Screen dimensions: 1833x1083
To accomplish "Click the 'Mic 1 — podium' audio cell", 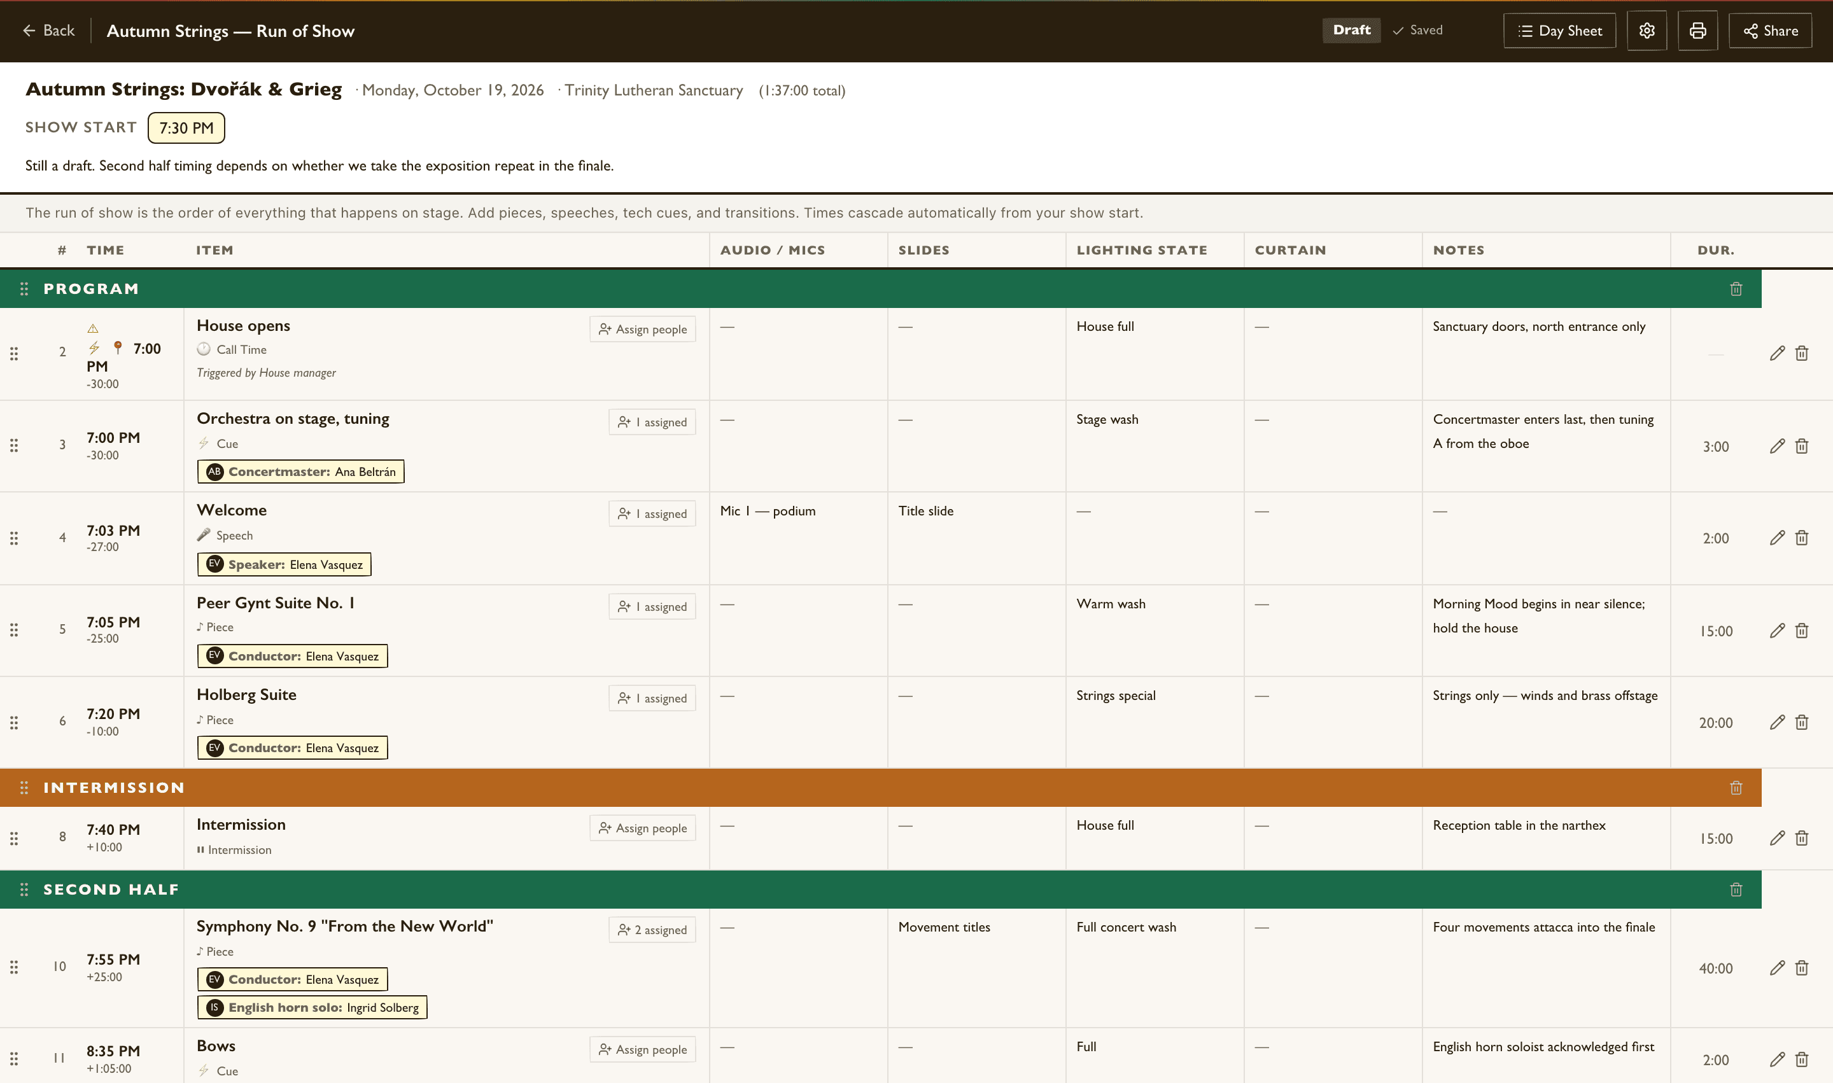I will tap(767, 511).
